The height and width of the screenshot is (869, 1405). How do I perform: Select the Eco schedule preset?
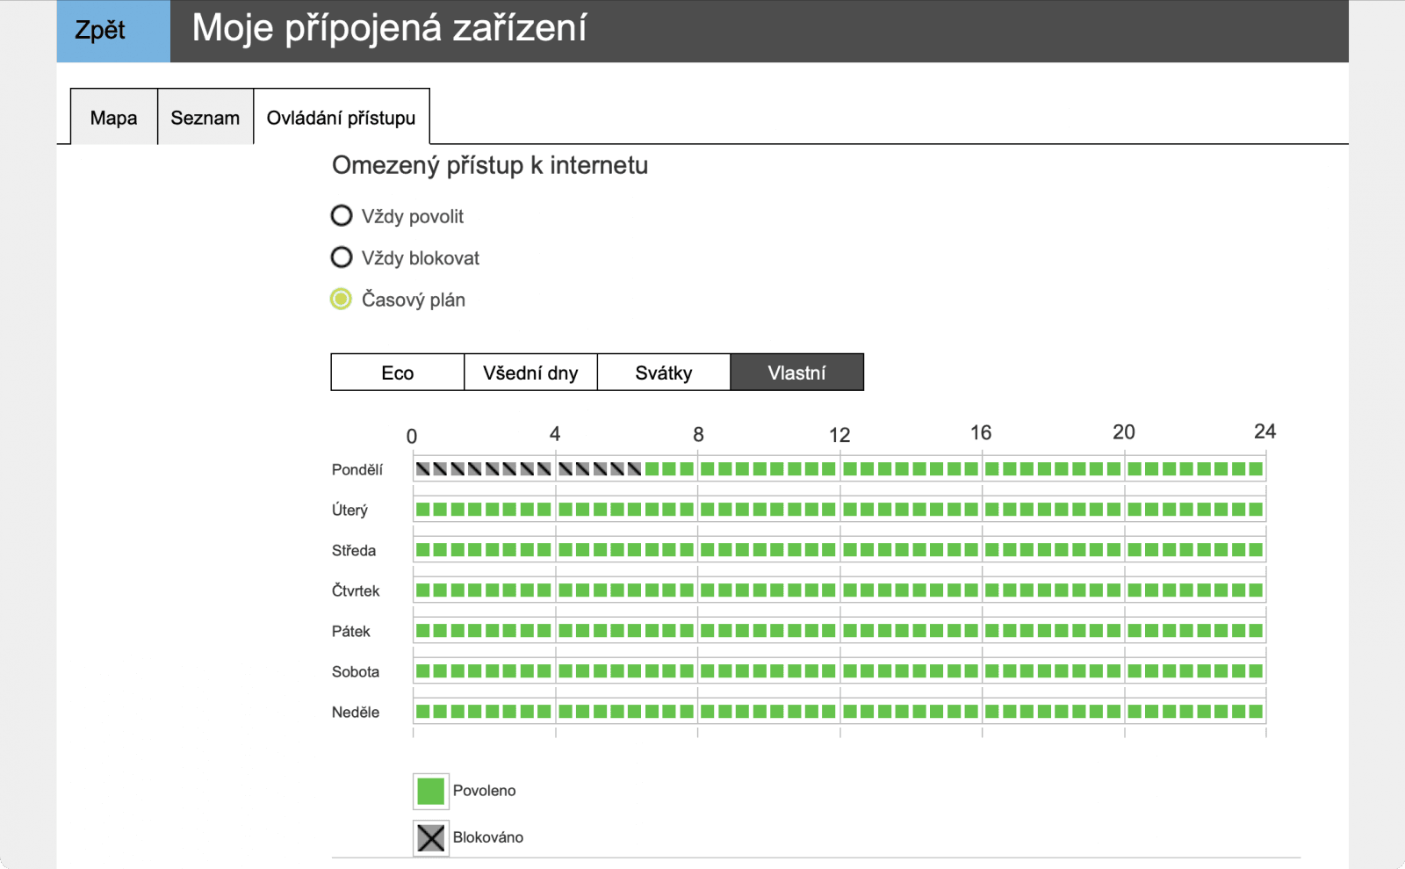tap(396, 372)
